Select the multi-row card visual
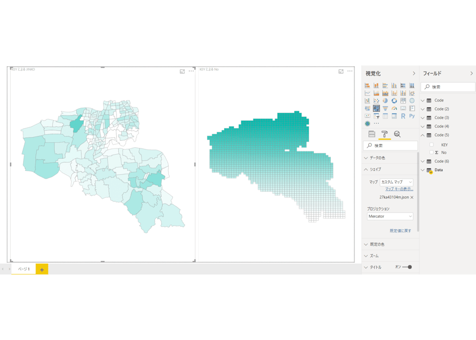 point(412,108)
